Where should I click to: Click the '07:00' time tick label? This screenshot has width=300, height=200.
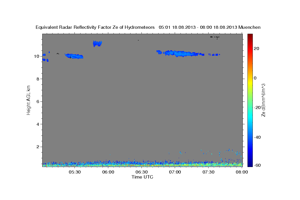[x=175, y=172]
